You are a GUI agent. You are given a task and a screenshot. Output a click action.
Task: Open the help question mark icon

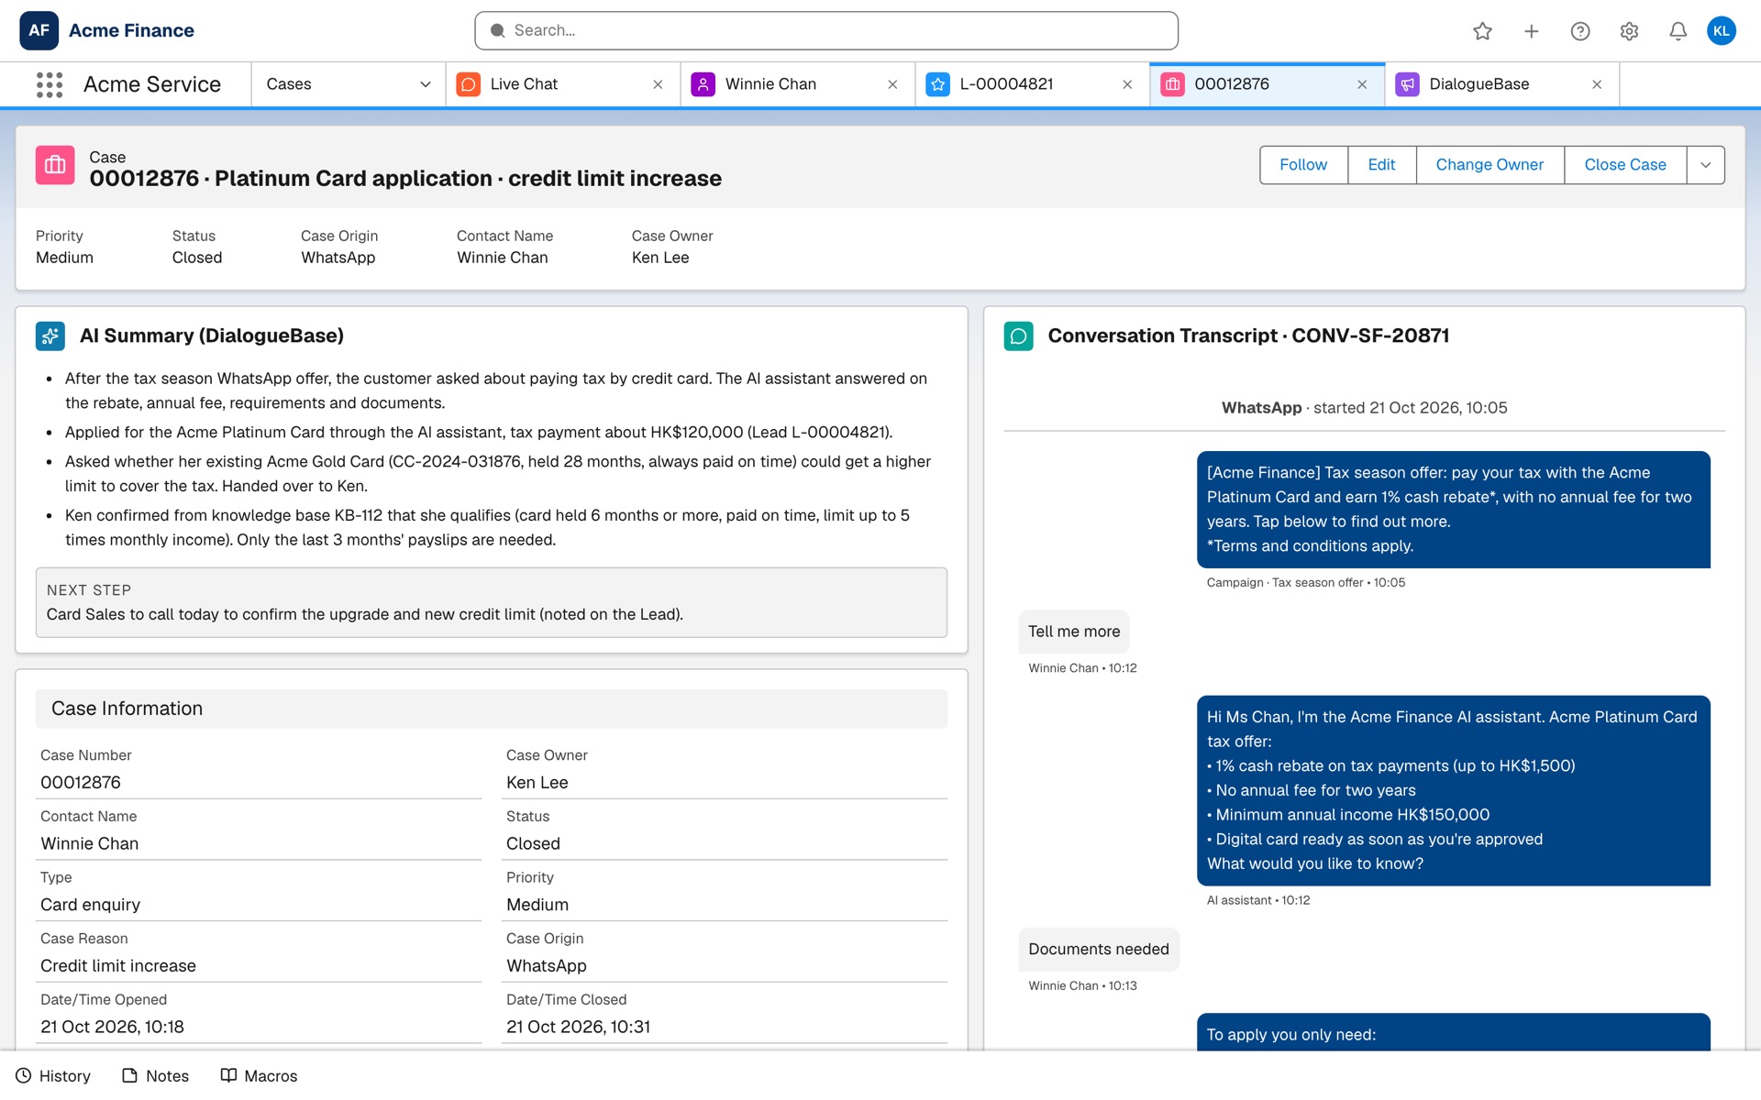pyautogui.click(x=1579, y=31)
